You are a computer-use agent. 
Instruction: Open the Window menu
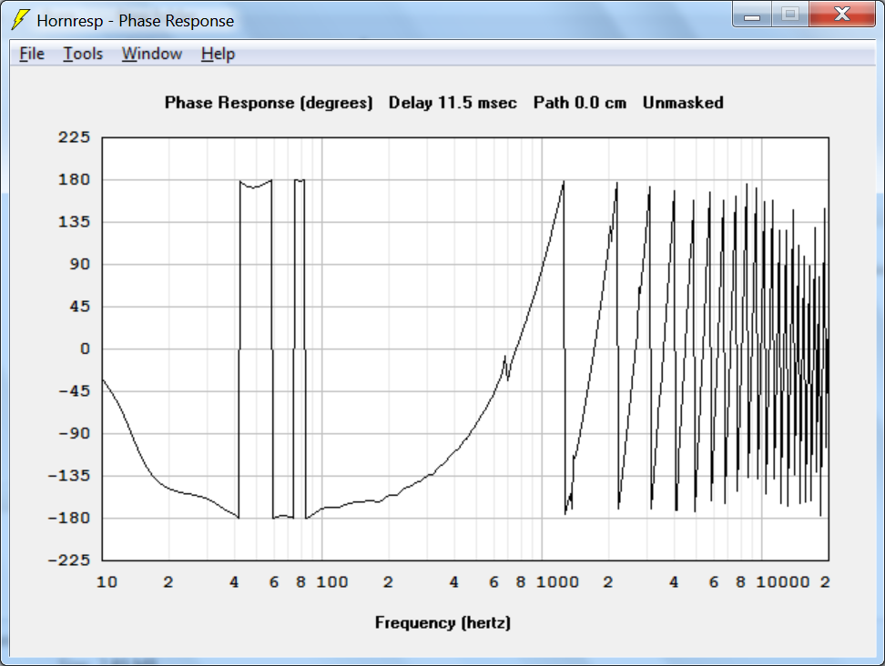152,54
